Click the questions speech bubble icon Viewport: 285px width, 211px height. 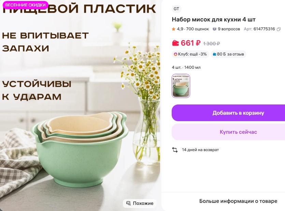[214, 29]
